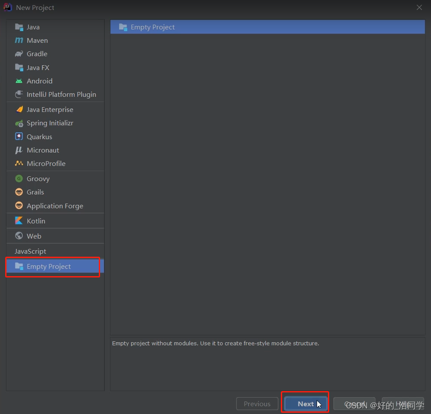Select Application Forge entry
This screenshot has height=414, width=431.
click(x=55, y=206)
